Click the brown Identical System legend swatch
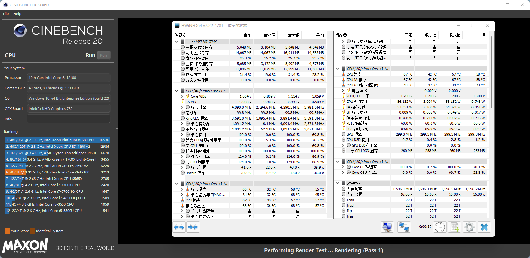The width and height of the screenshot is (530, 258). (33, 231)
